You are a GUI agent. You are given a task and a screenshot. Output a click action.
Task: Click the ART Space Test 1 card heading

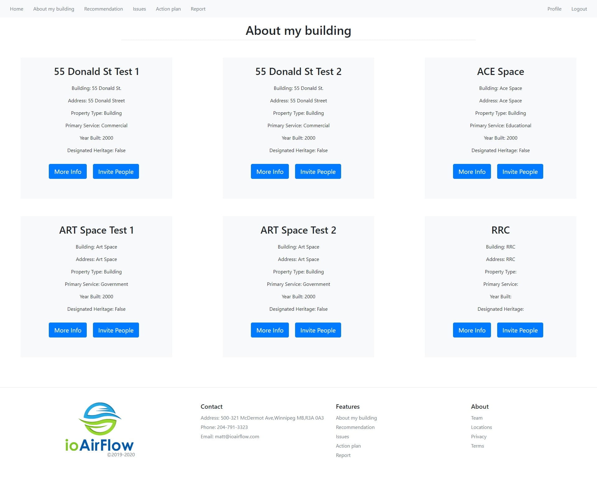[x=96, y=230]
